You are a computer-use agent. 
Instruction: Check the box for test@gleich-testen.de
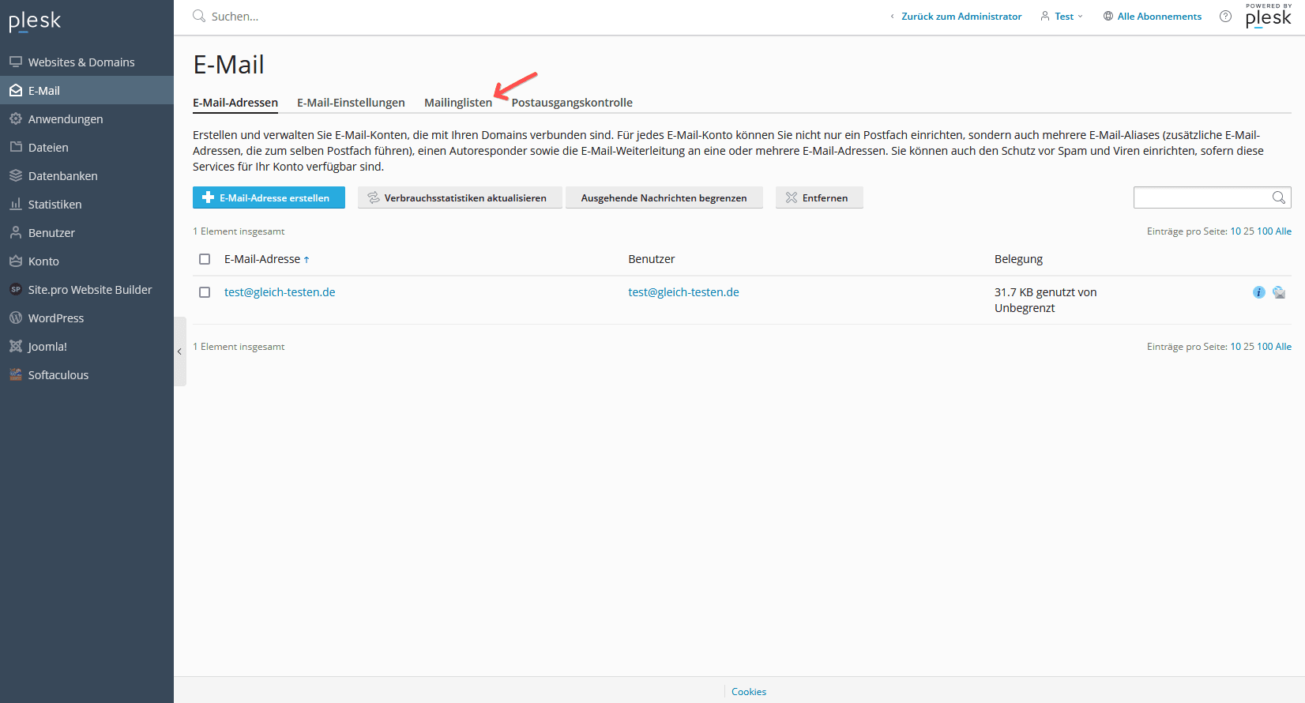point(205,292)
